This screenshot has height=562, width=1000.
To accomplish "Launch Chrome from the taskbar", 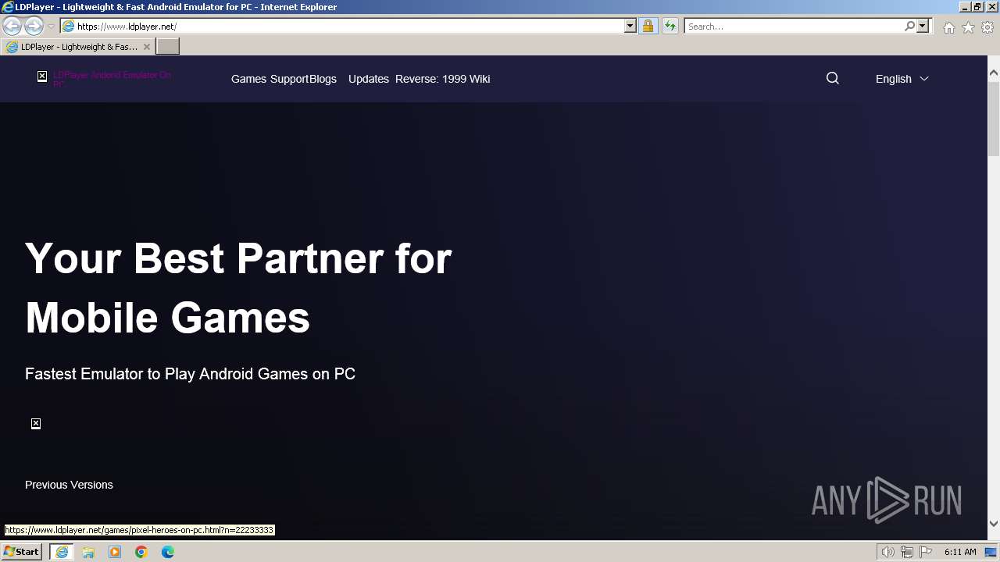I will click(x=141, y=552).
